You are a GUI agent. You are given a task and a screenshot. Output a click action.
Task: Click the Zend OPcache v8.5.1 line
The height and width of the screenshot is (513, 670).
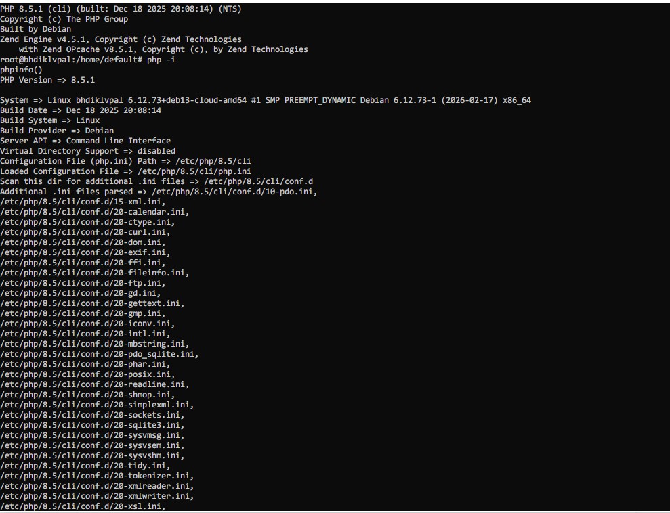point(163,49)
